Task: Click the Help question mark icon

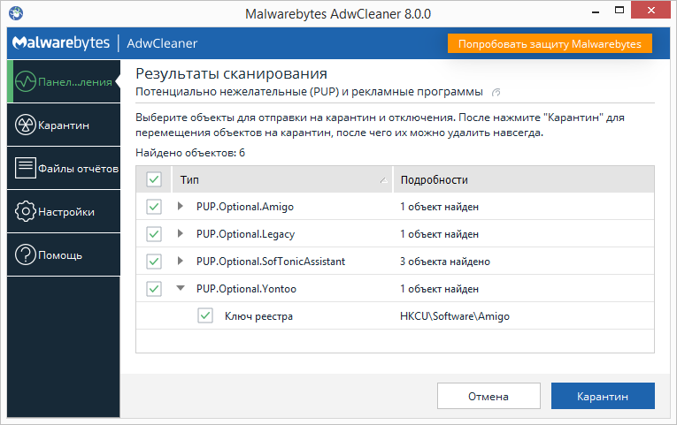Action: [x=25, y=254]
